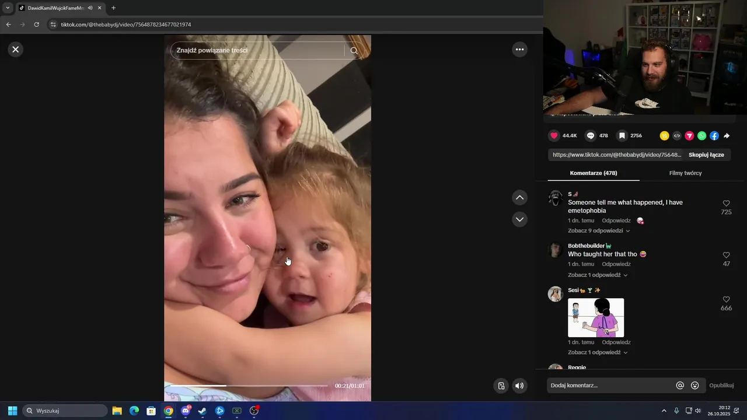
Task: Switch to the Filmy twórcy tab
Action: 685,173
